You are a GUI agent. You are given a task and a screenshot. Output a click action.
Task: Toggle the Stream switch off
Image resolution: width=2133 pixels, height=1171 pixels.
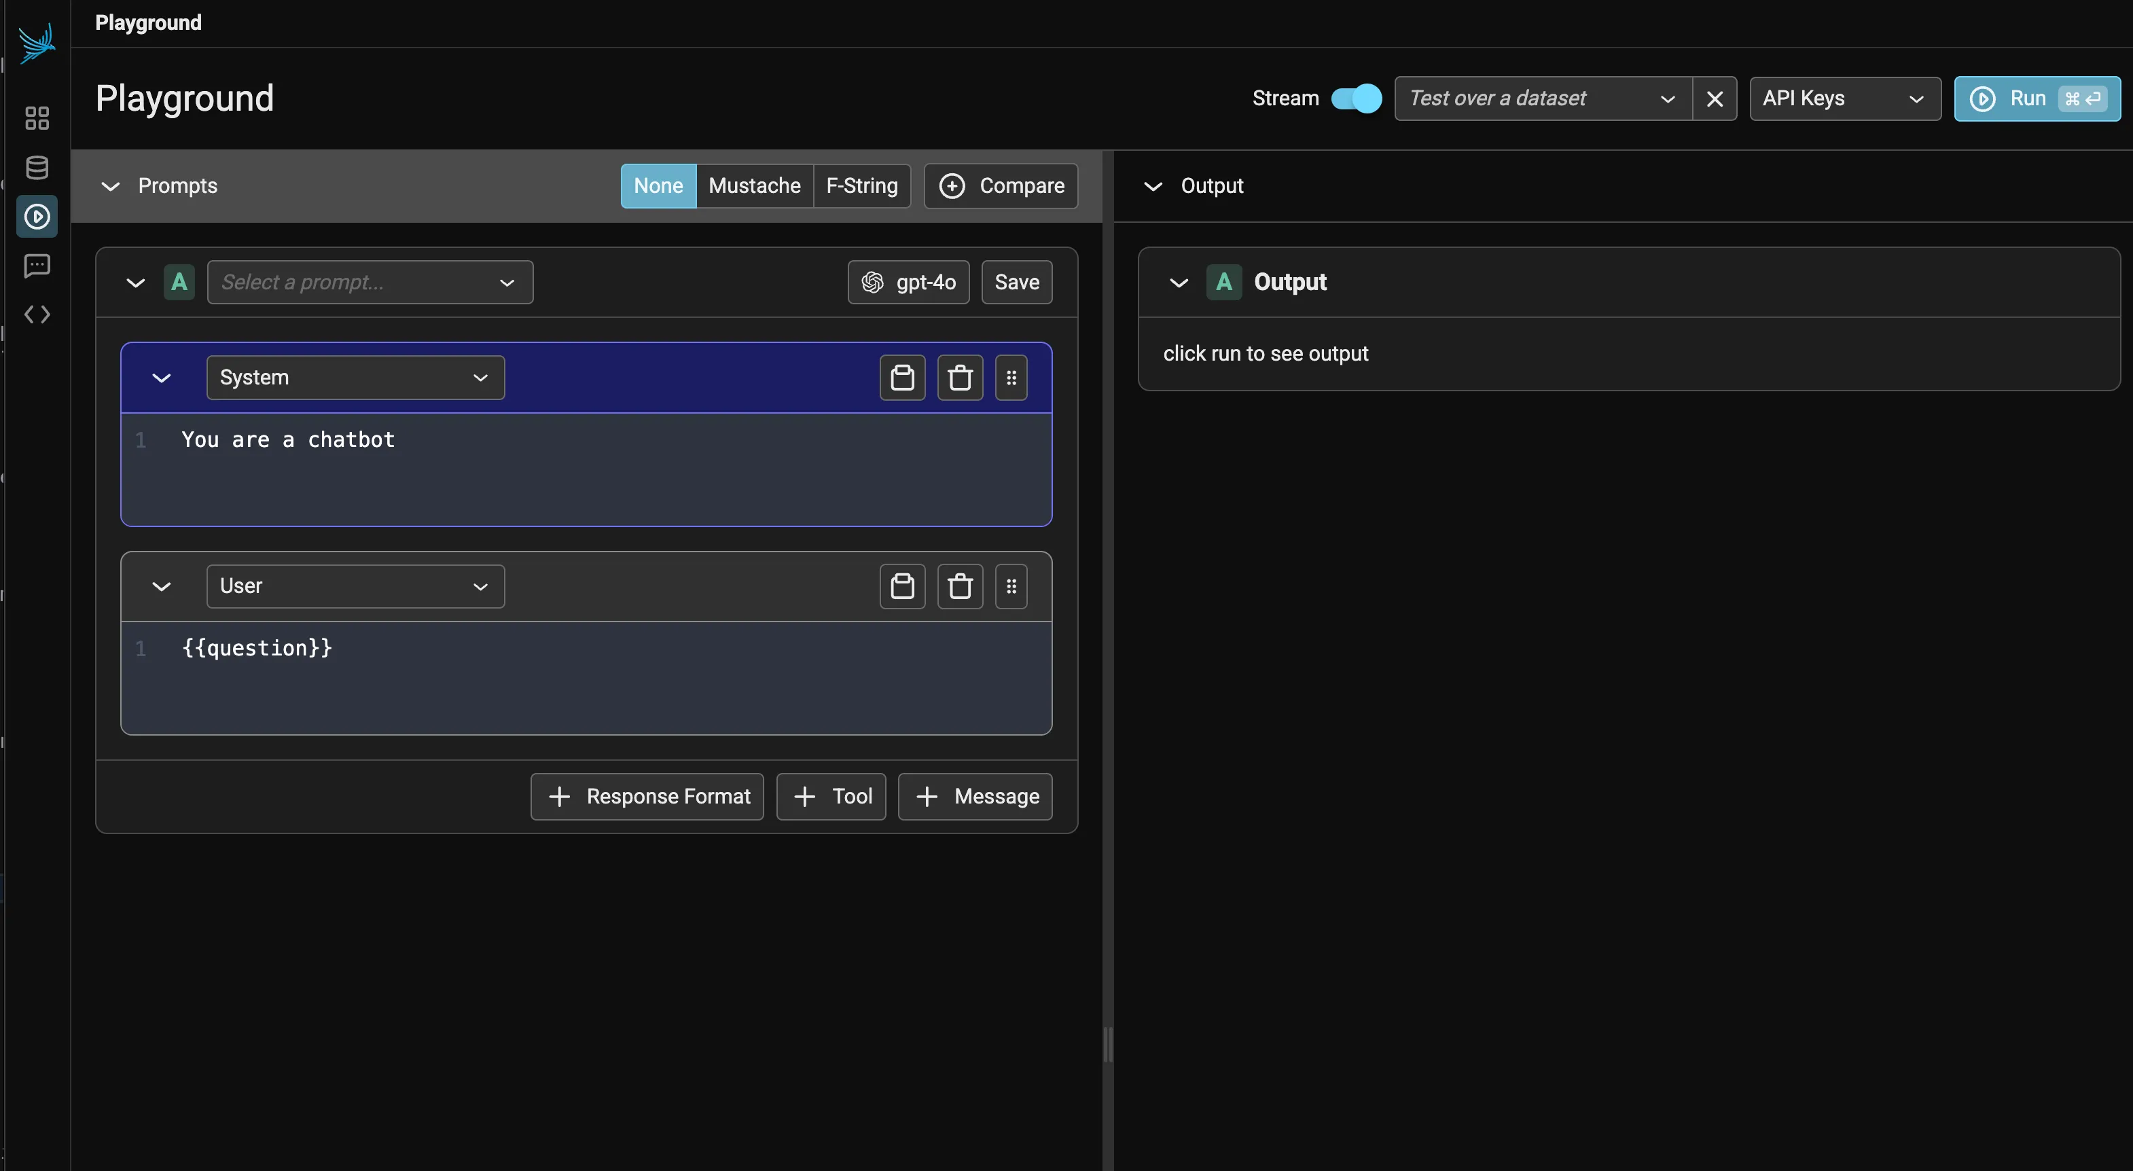tap(1355, 98)
